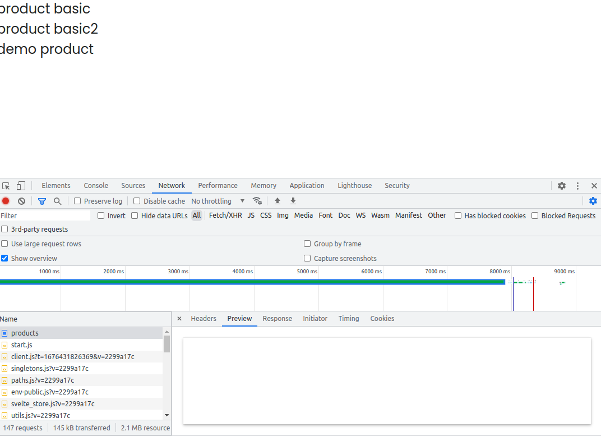This screenshot has height=436, width=601.
Task: Open the DevTools more options menu
Action: point(577,185)
